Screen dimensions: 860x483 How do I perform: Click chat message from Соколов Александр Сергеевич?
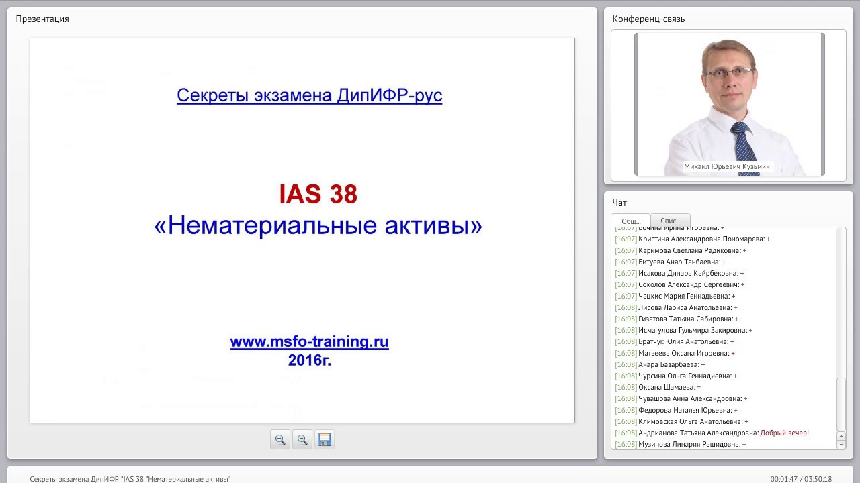coord(679,284)
